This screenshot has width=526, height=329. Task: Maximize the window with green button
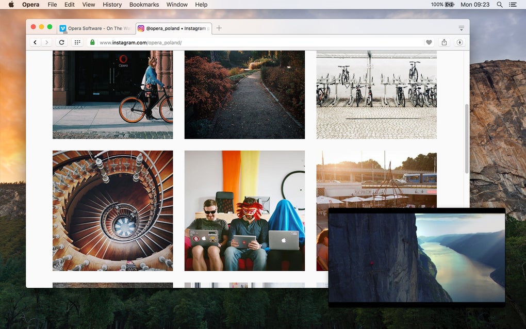tap(50, 27)
